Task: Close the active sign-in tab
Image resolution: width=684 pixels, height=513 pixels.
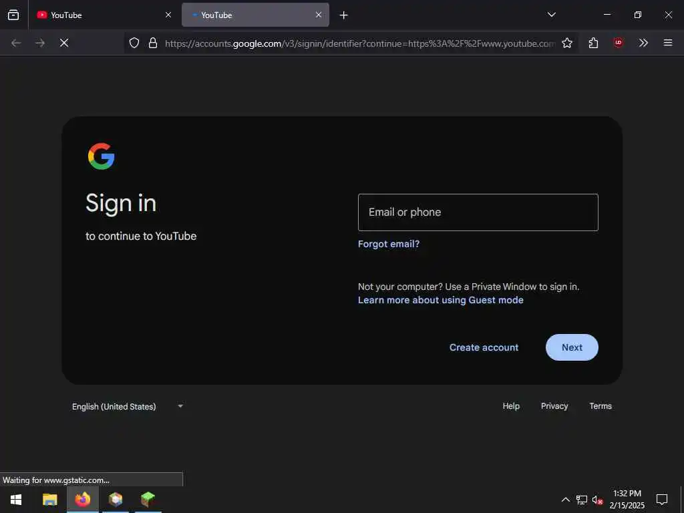Action: [319, 15]
